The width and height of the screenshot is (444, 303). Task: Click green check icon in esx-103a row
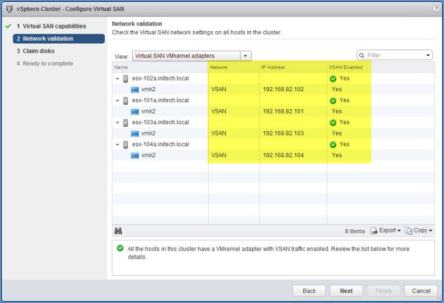(333, 122)
